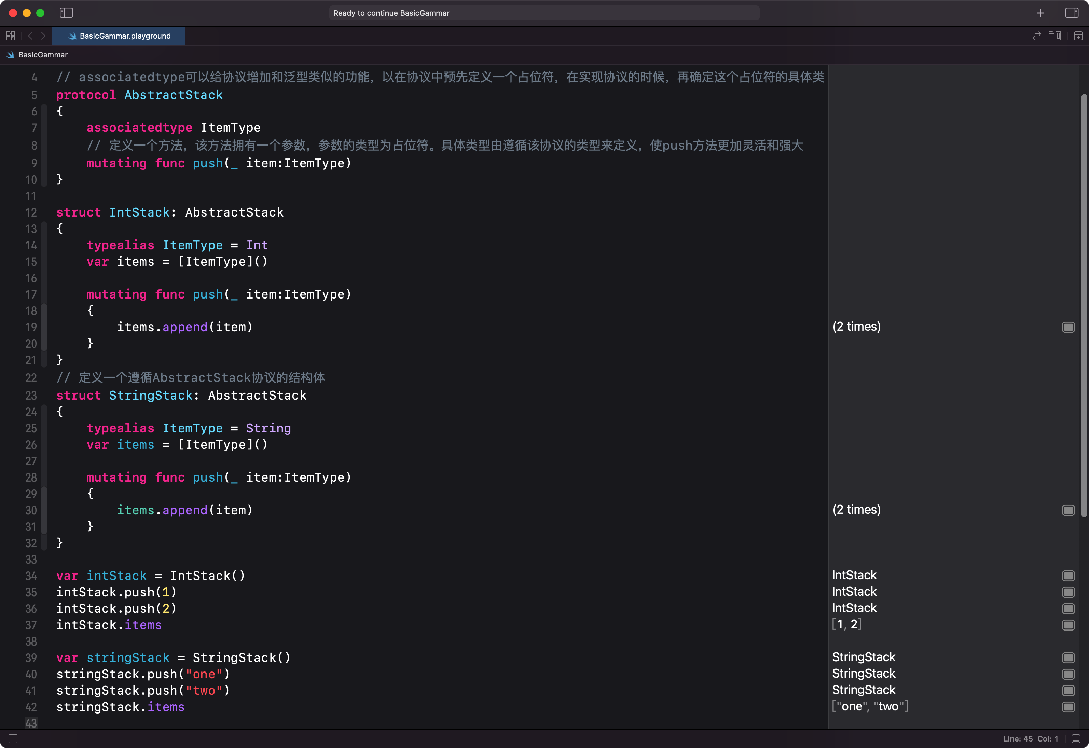Click the activity status 'Ready to continue BasicGammar'
1089x748 pixels.
(x=544, y=13)
